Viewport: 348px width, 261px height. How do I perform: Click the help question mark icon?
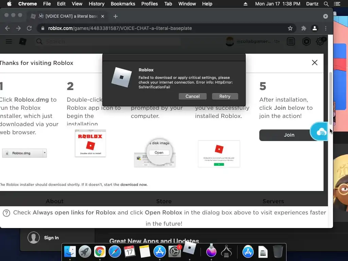click(x=6, y=213)
